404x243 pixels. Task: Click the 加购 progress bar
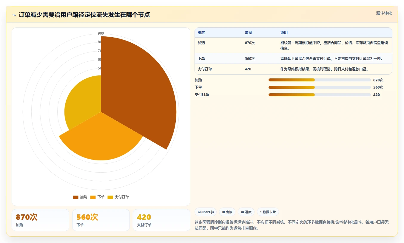pyautogui.click(x=320, y=80)
